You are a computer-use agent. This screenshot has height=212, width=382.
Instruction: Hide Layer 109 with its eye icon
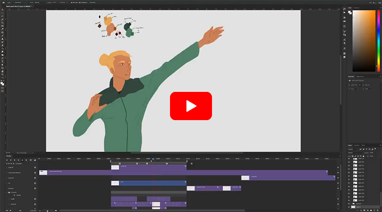coord(349,193)
